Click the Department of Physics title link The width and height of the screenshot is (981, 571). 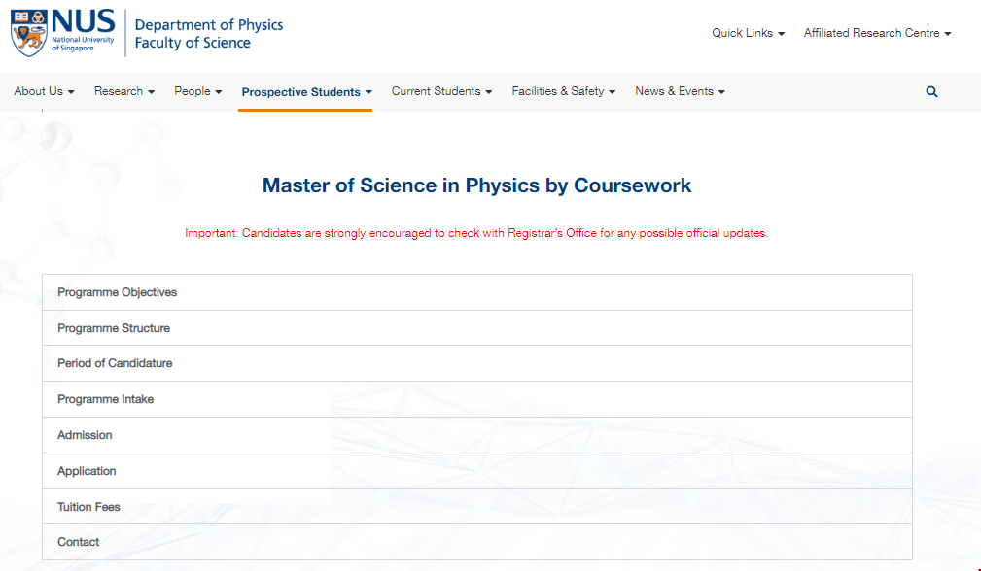tap(209, 25)
